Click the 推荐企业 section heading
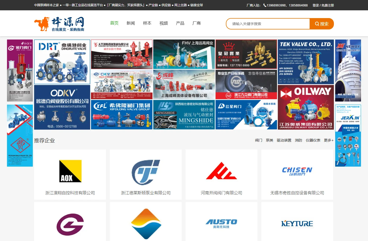Viewport: 368px width, 241px height. pyautogui.click(x=44, y=141)
